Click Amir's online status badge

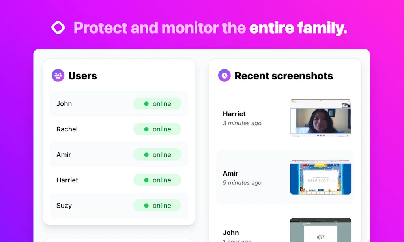pyautogui.click(x=157, y=155)
